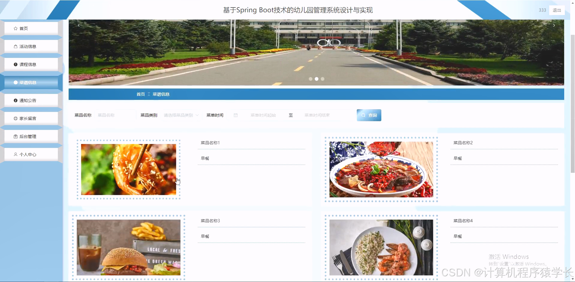Click the 菜品名称3 title text
The image size is (575, 282).
click(x=210, y=221)
